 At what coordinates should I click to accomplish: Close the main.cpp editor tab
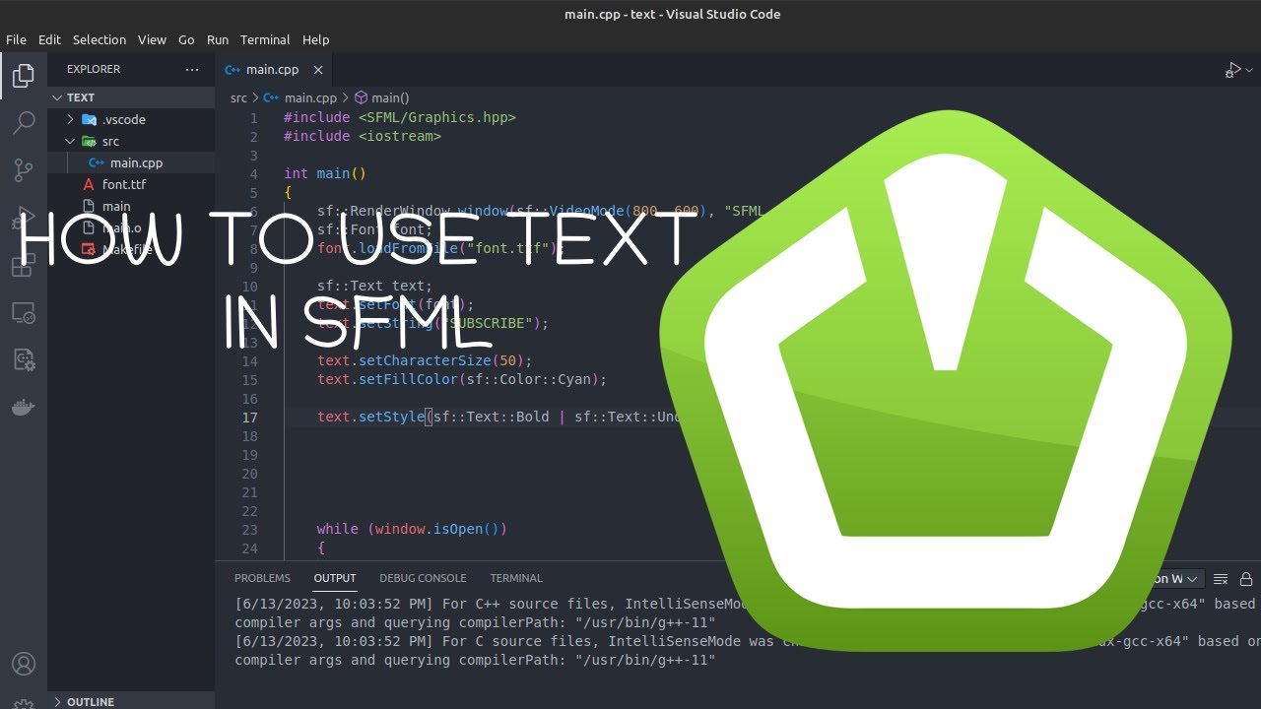(318, 70)
